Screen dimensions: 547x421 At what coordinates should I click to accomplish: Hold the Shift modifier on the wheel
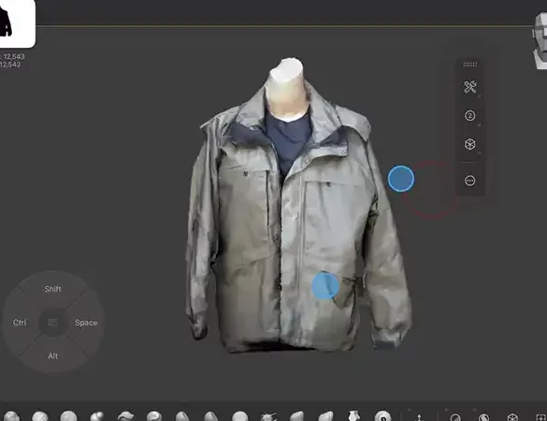[52, 289]
